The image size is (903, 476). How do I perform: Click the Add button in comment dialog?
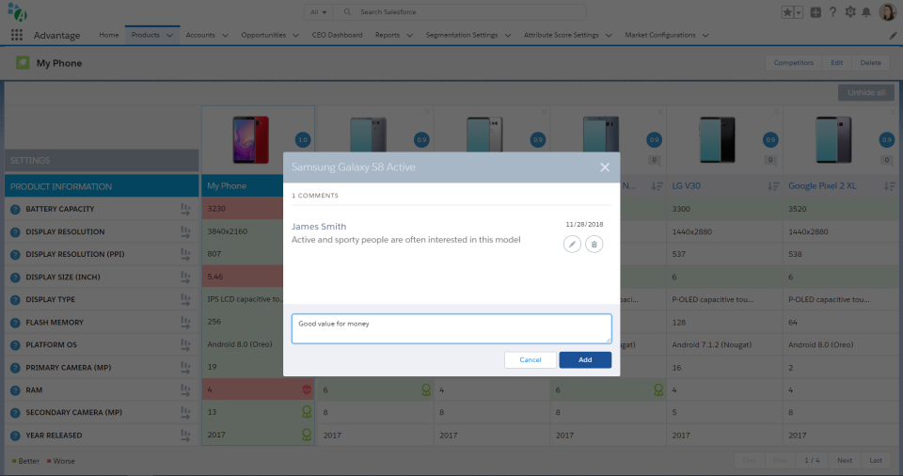click(585, 360)
